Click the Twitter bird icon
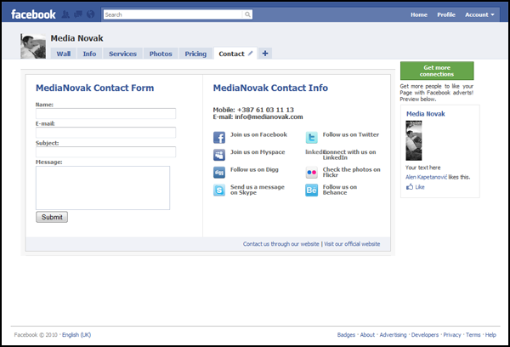The height and width of the screenshot is (347, 510). pos(311,138)
